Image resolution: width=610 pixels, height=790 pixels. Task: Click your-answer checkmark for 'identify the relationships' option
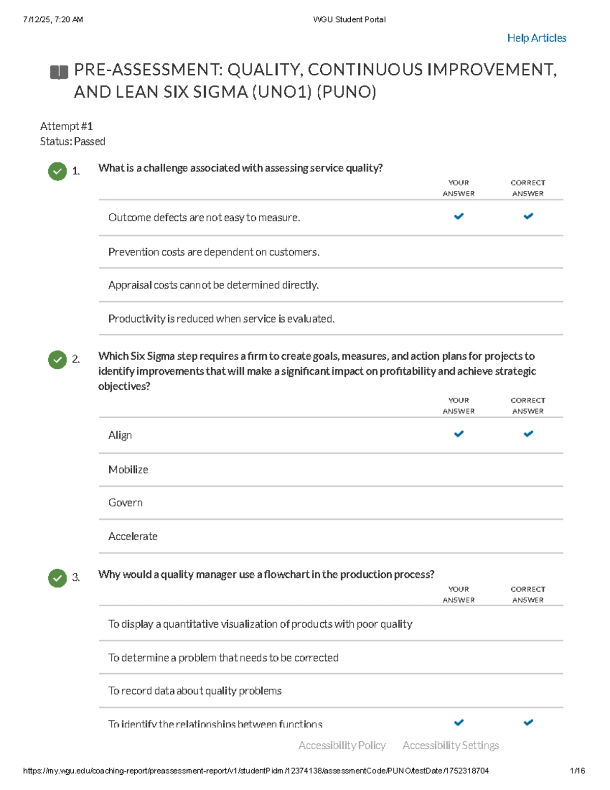[459, 722]
